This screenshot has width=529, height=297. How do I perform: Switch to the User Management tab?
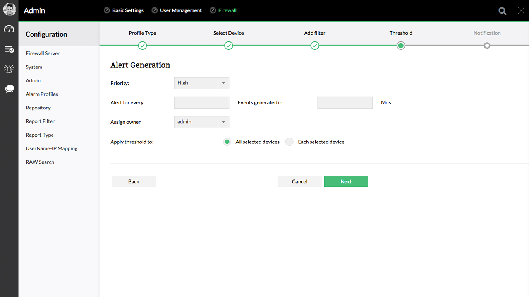click(180, 10)
